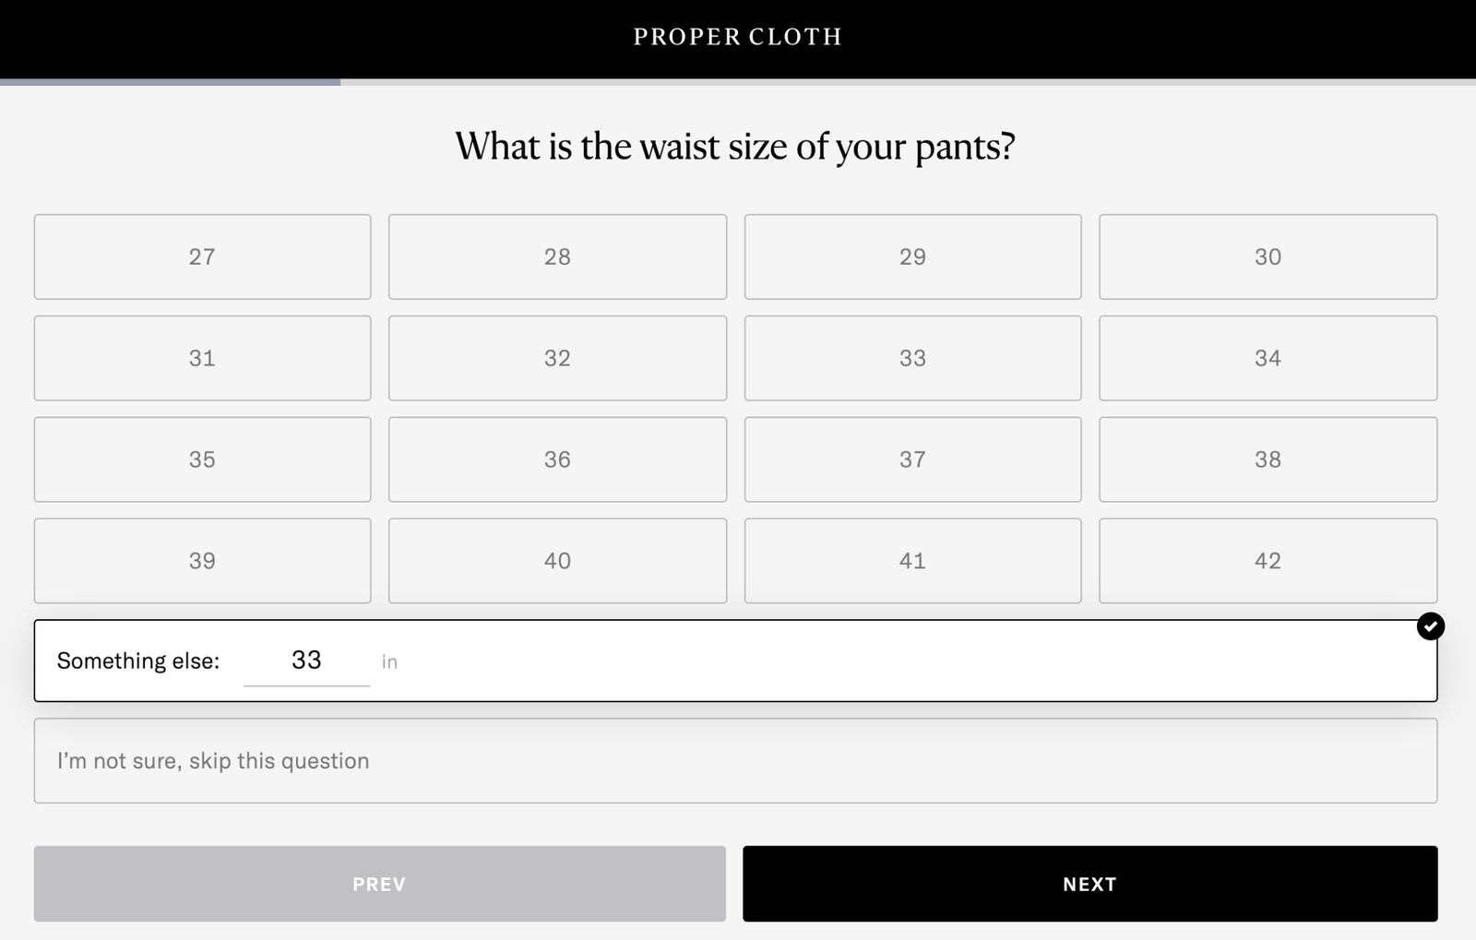Image resolution: width=1476 pixels, height=940 pixels.
Task: Select waist size 42
Action: (x=1268, y=560)
